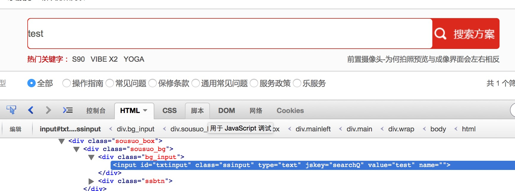This screenshot has width=515, height=191.
Task: Select the 全部 radio button
Action: click(32, 83)
